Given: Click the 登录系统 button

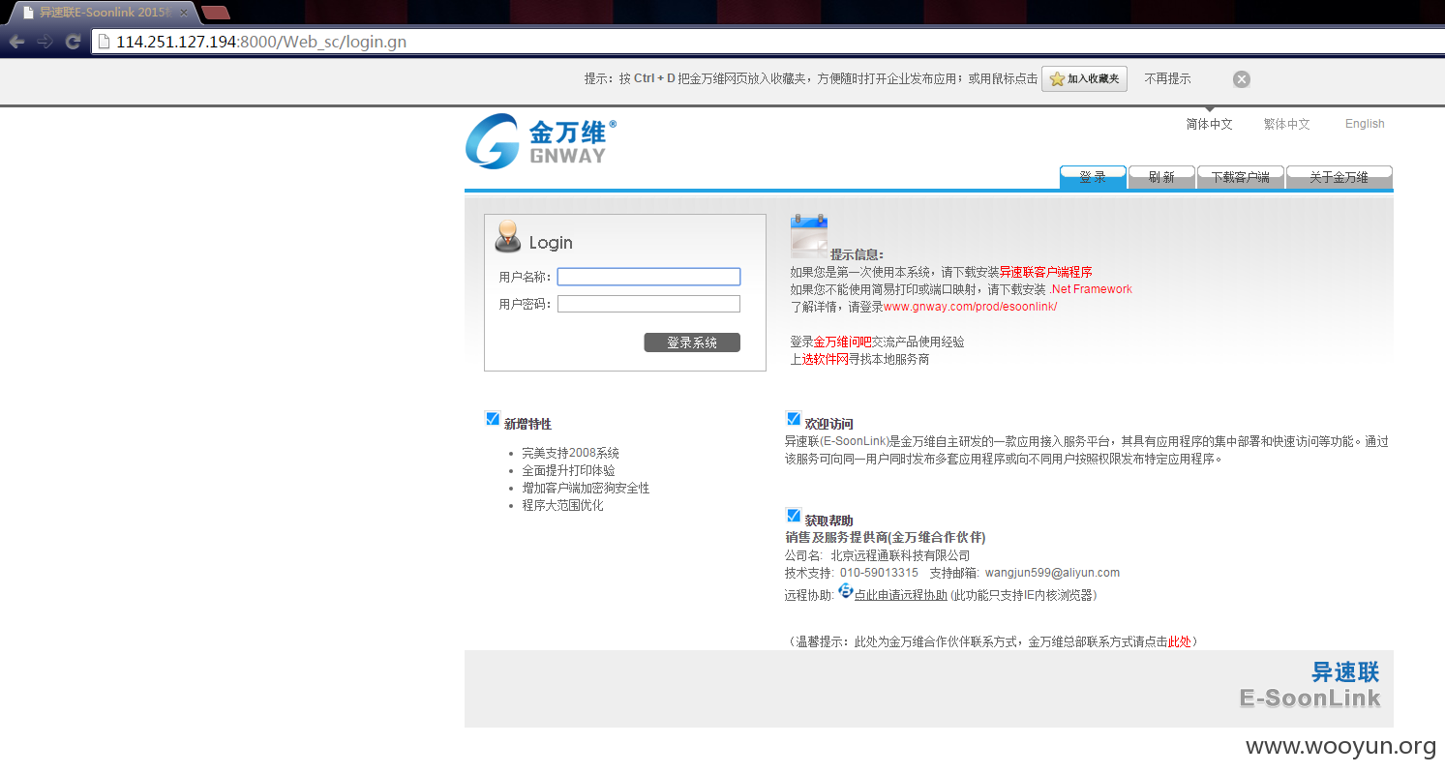Looking at the screenshot, I should pyautogui.click(x=692, y=342).
